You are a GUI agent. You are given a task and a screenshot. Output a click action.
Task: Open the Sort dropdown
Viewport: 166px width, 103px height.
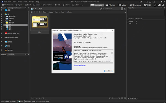(x=57, y=12)
